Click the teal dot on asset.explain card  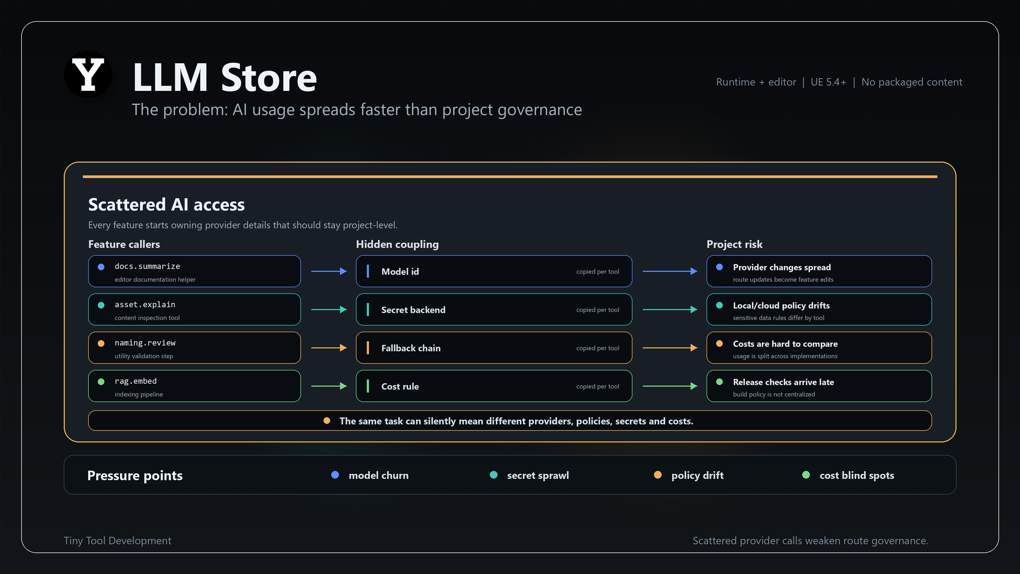101,305
